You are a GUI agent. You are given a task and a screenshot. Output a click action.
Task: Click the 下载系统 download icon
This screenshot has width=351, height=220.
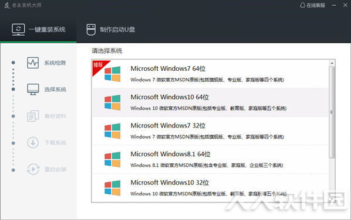(x=33, y=143)
